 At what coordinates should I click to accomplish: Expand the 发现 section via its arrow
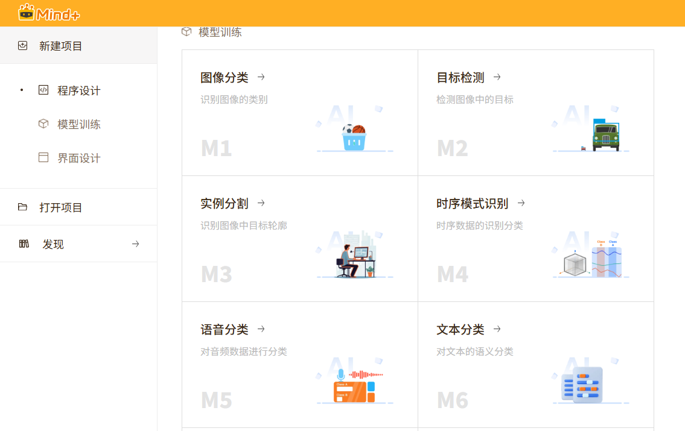pyautogui.click(x=135, y=244)
